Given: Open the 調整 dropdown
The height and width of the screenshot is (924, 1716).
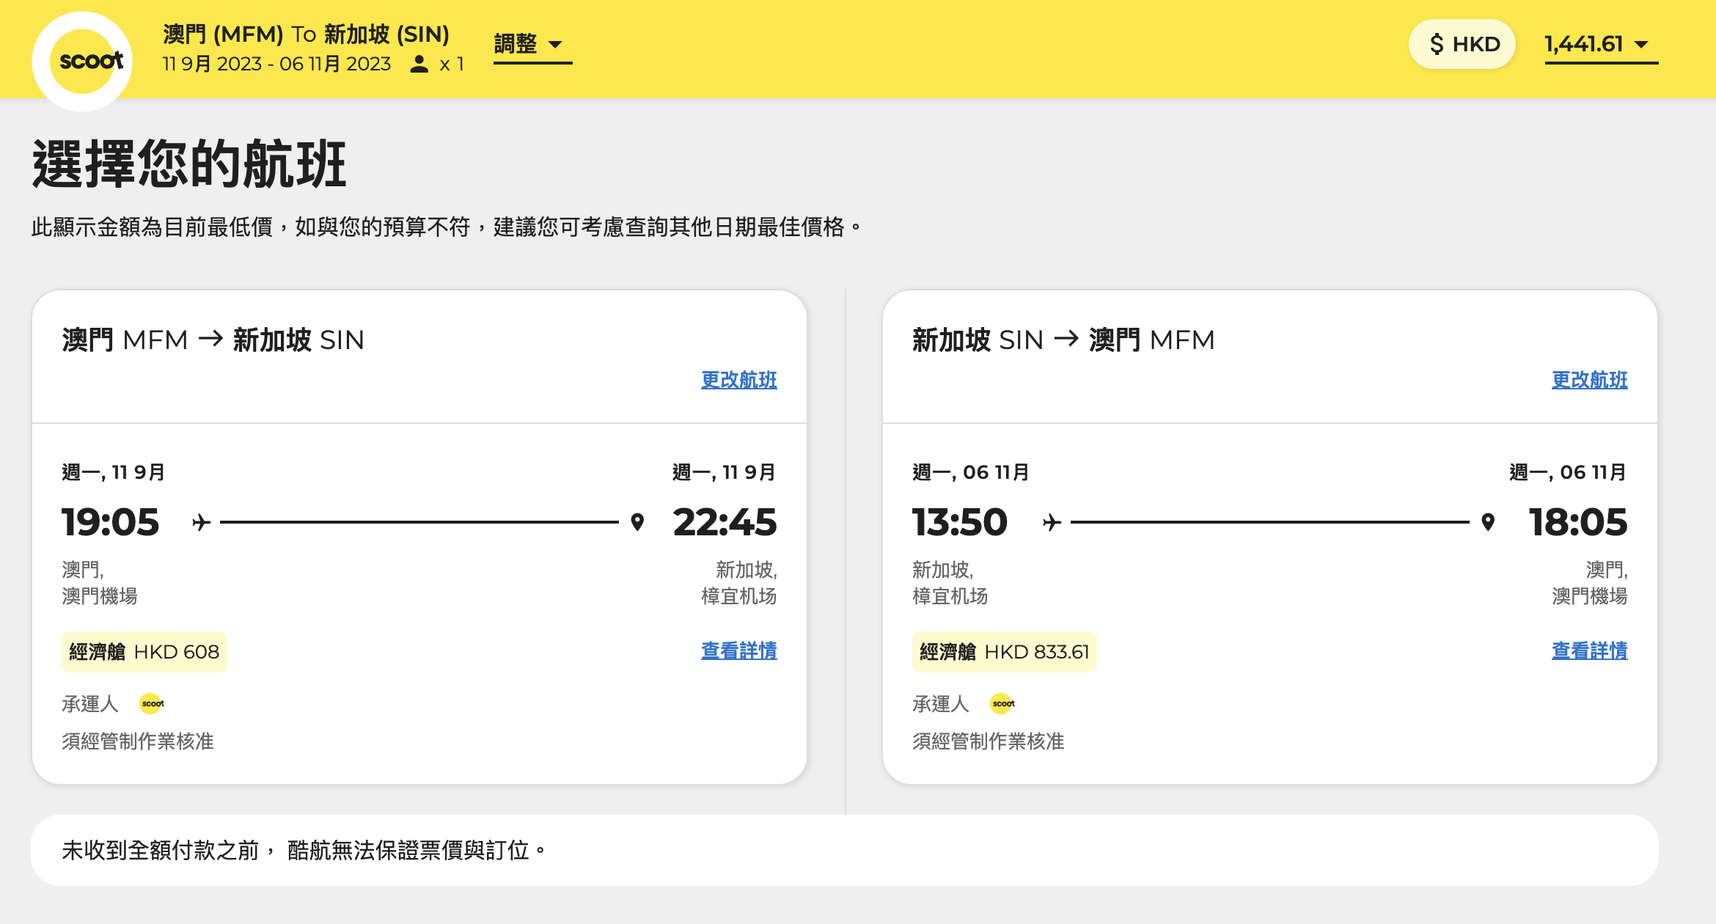Looking at the screenshot, I should point(531,44).
